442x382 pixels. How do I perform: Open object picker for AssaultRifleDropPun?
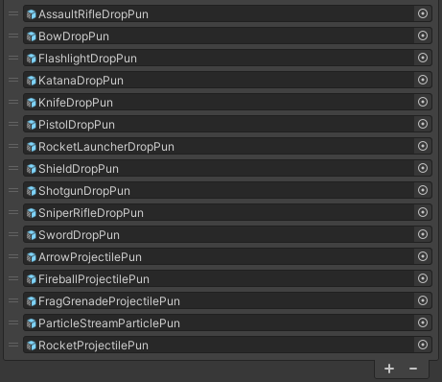point(423,13)
